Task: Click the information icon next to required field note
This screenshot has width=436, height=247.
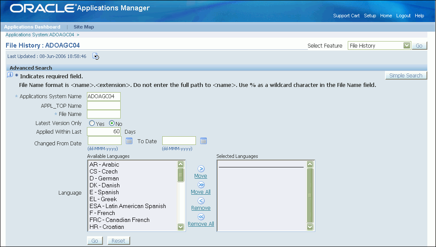Action: point(10,75)
